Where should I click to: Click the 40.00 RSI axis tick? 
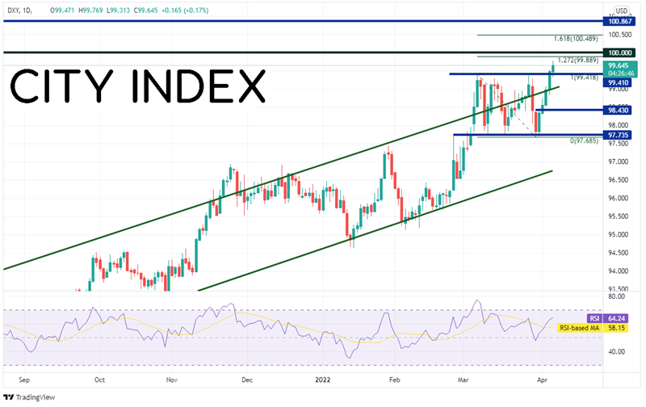[x=616, y=351]
